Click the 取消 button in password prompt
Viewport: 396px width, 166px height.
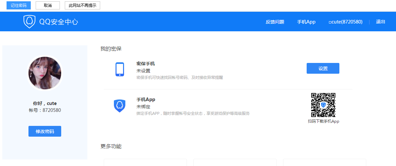tap(48, 6)
